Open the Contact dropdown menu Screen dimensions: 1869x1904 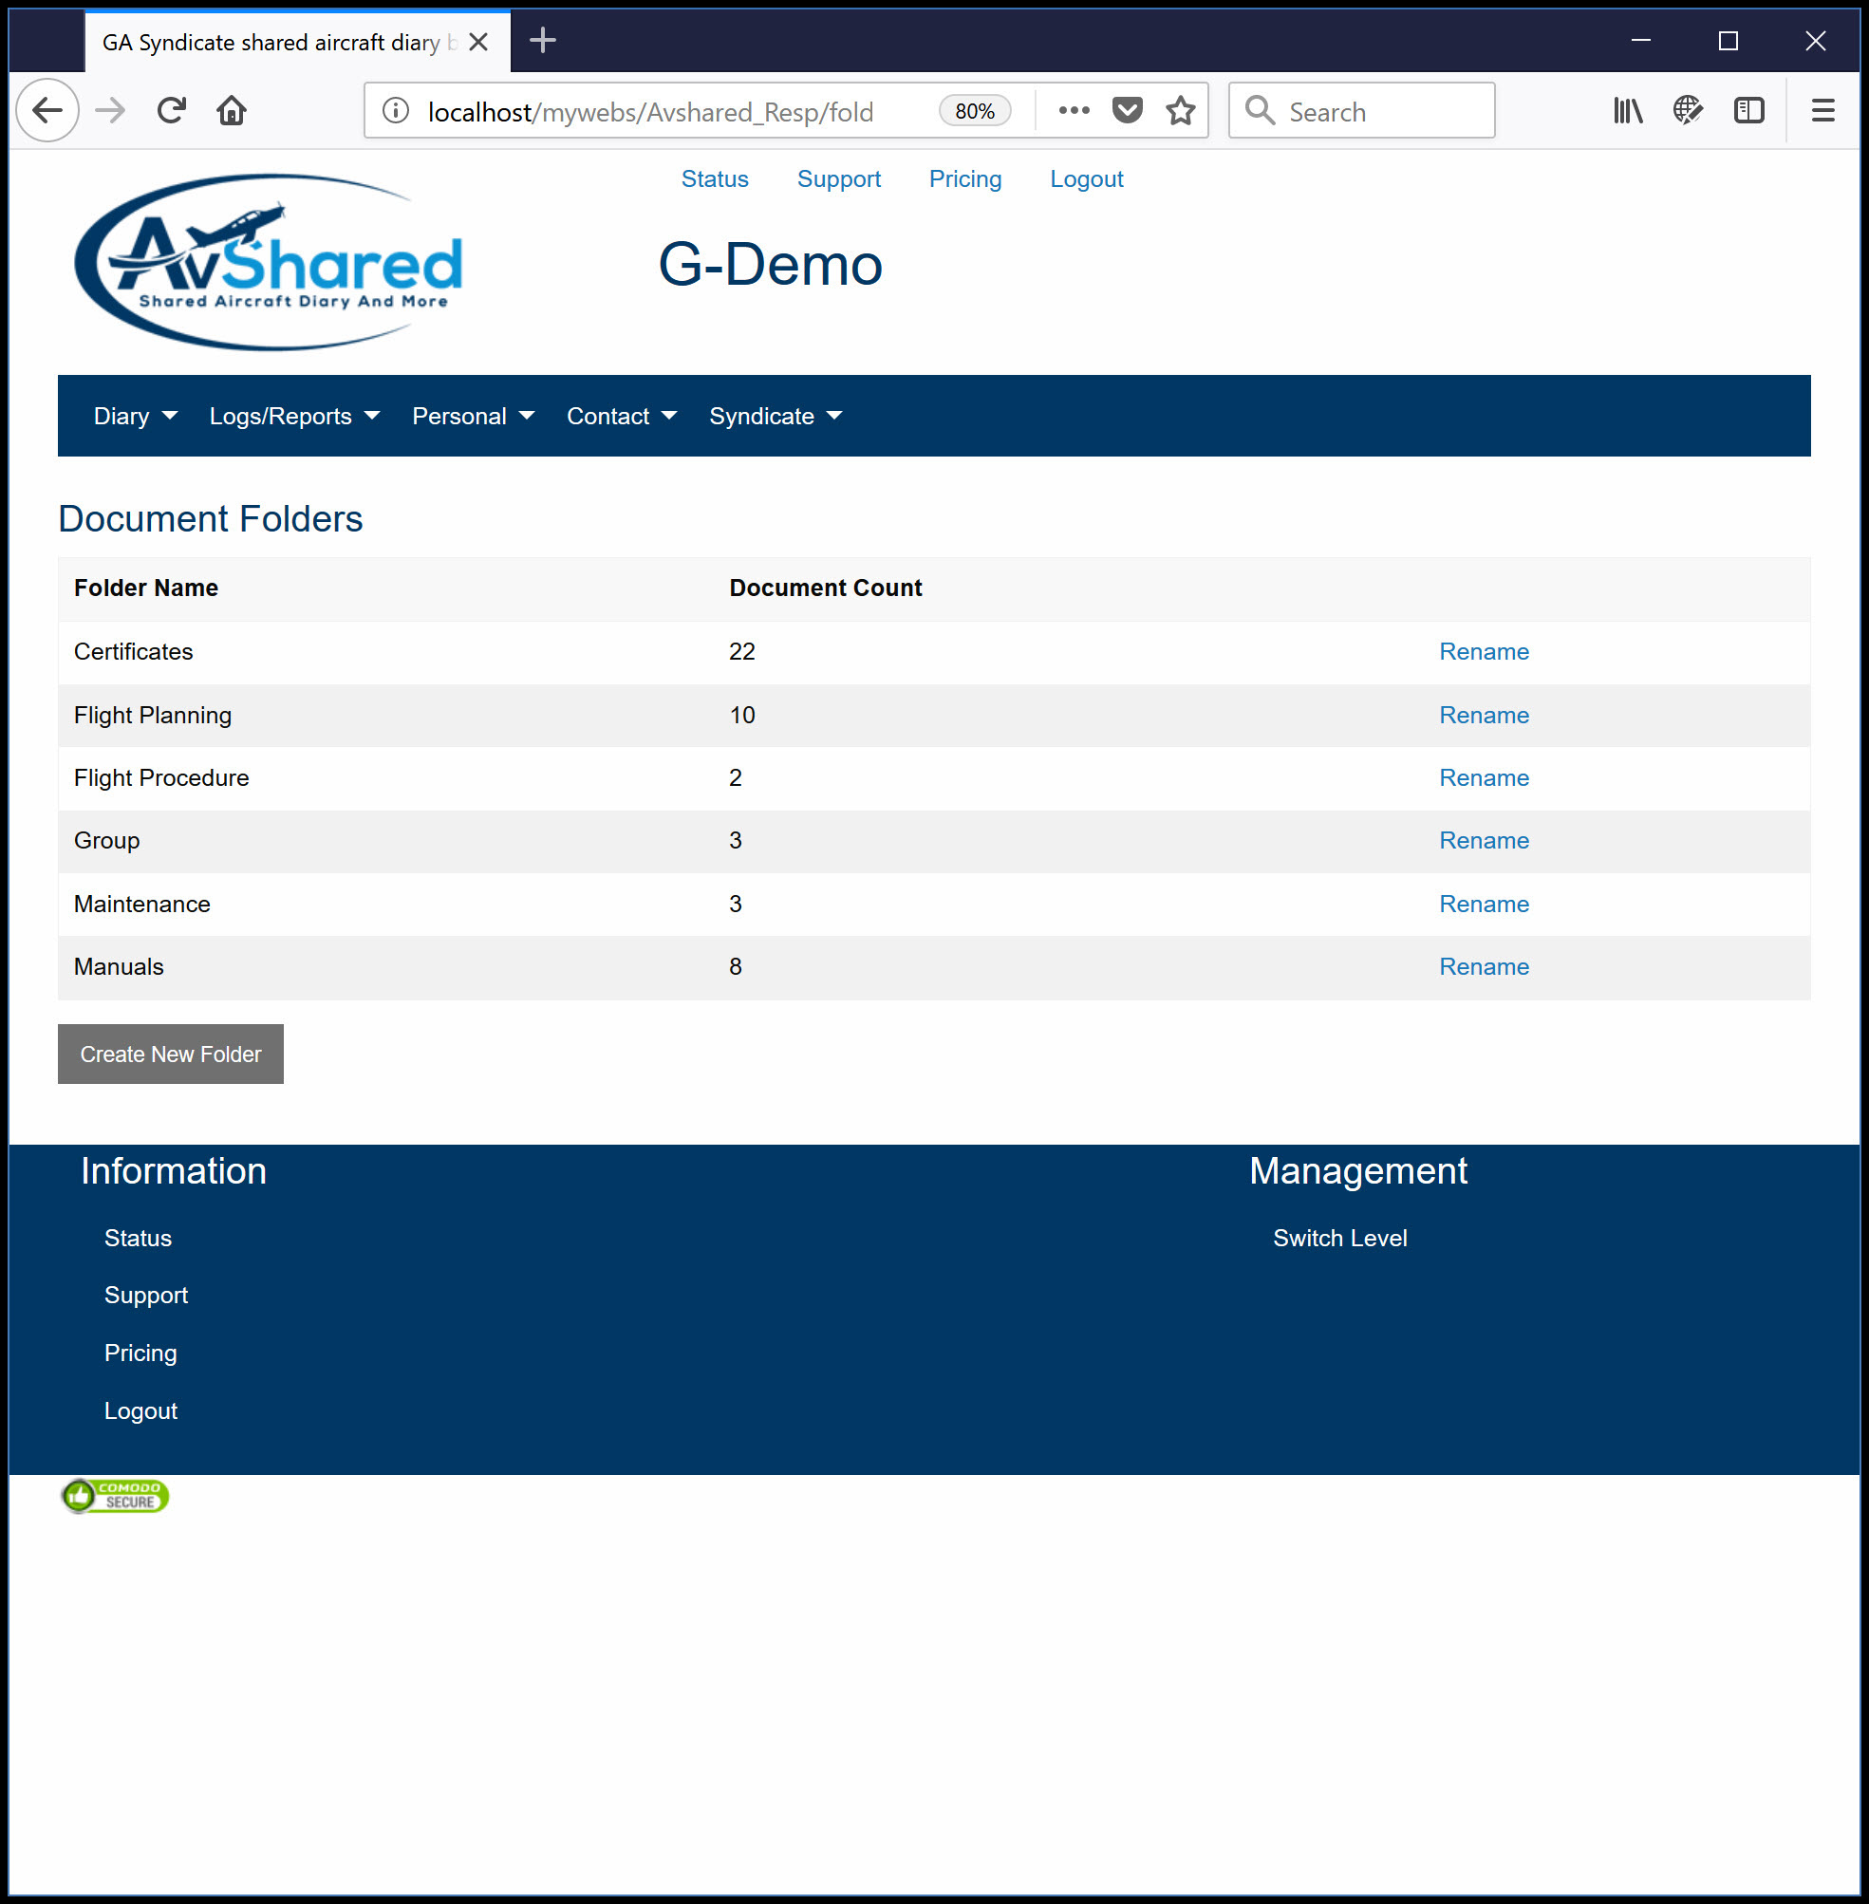click(620, 416)
